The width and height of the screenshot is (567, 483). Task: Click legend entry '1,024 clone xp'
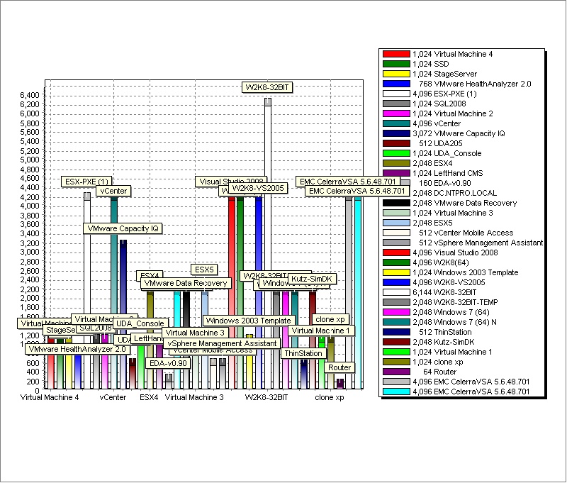(438, 362)
